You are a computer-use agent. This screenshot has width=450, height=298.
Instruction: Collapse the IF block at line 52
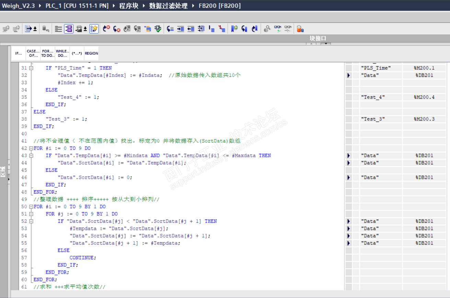click(x=31, y=221)
